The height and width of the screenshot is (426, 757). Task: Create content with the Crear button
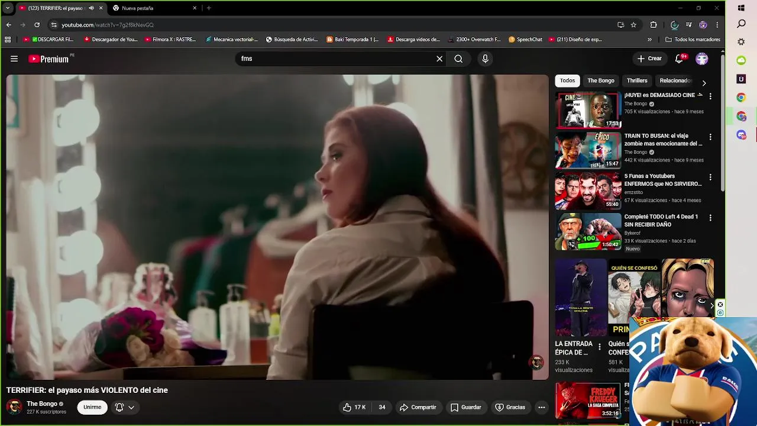[649, 59]
